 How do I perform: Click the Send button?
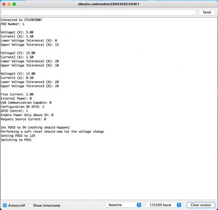[x=207, y=12]
